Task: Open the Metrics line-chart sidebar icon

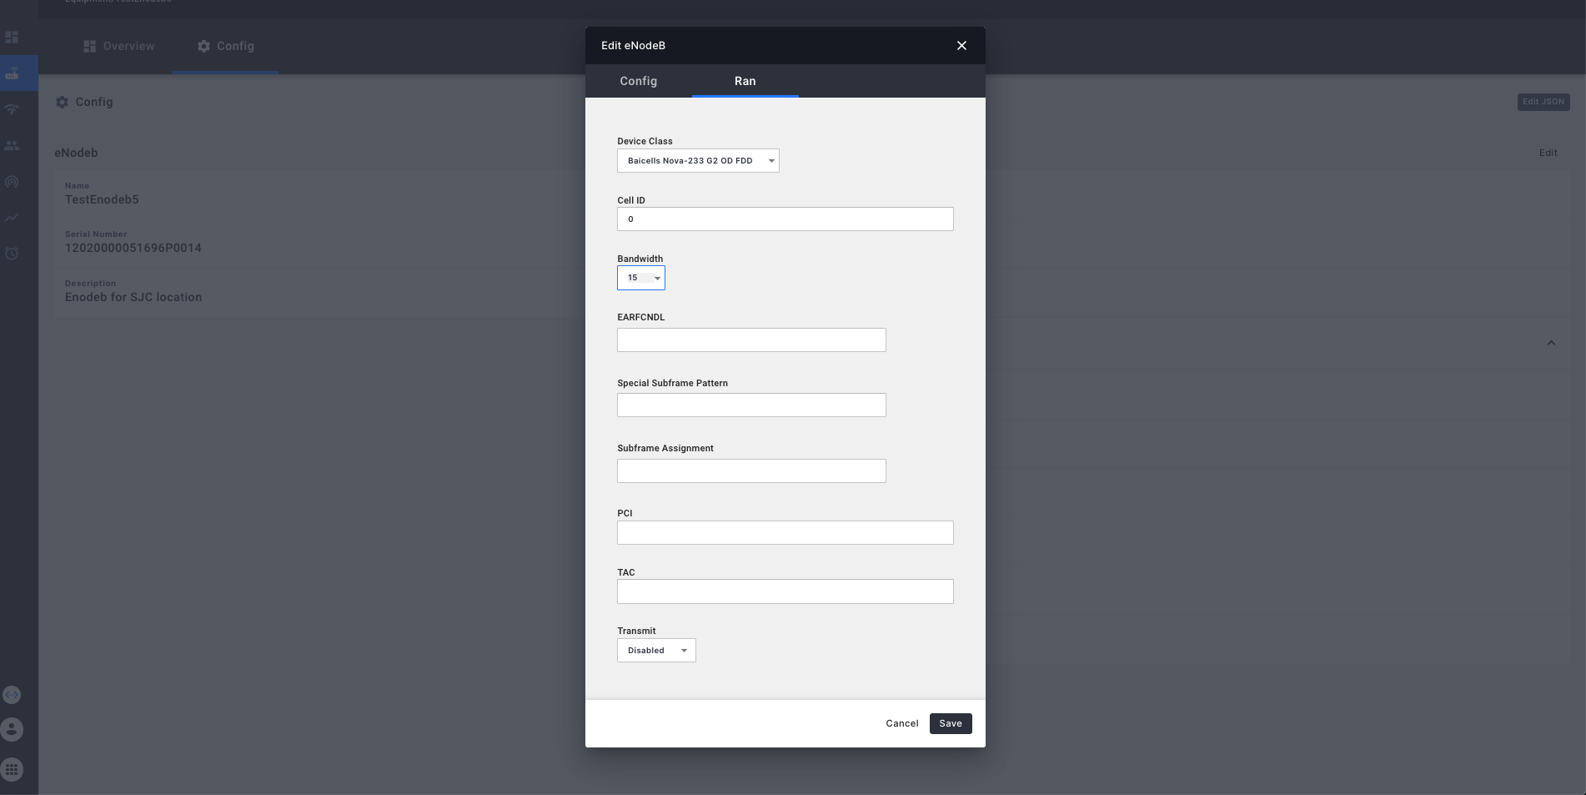Action: 12,217
